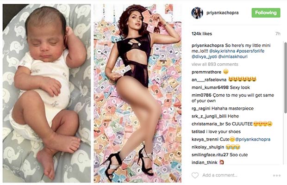View the 124k likes list
Image resolution: width=287 pixels, height=185 pixels.
click(202, 34)
